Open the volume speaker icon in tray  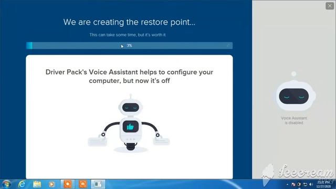[x=311, y=184]
